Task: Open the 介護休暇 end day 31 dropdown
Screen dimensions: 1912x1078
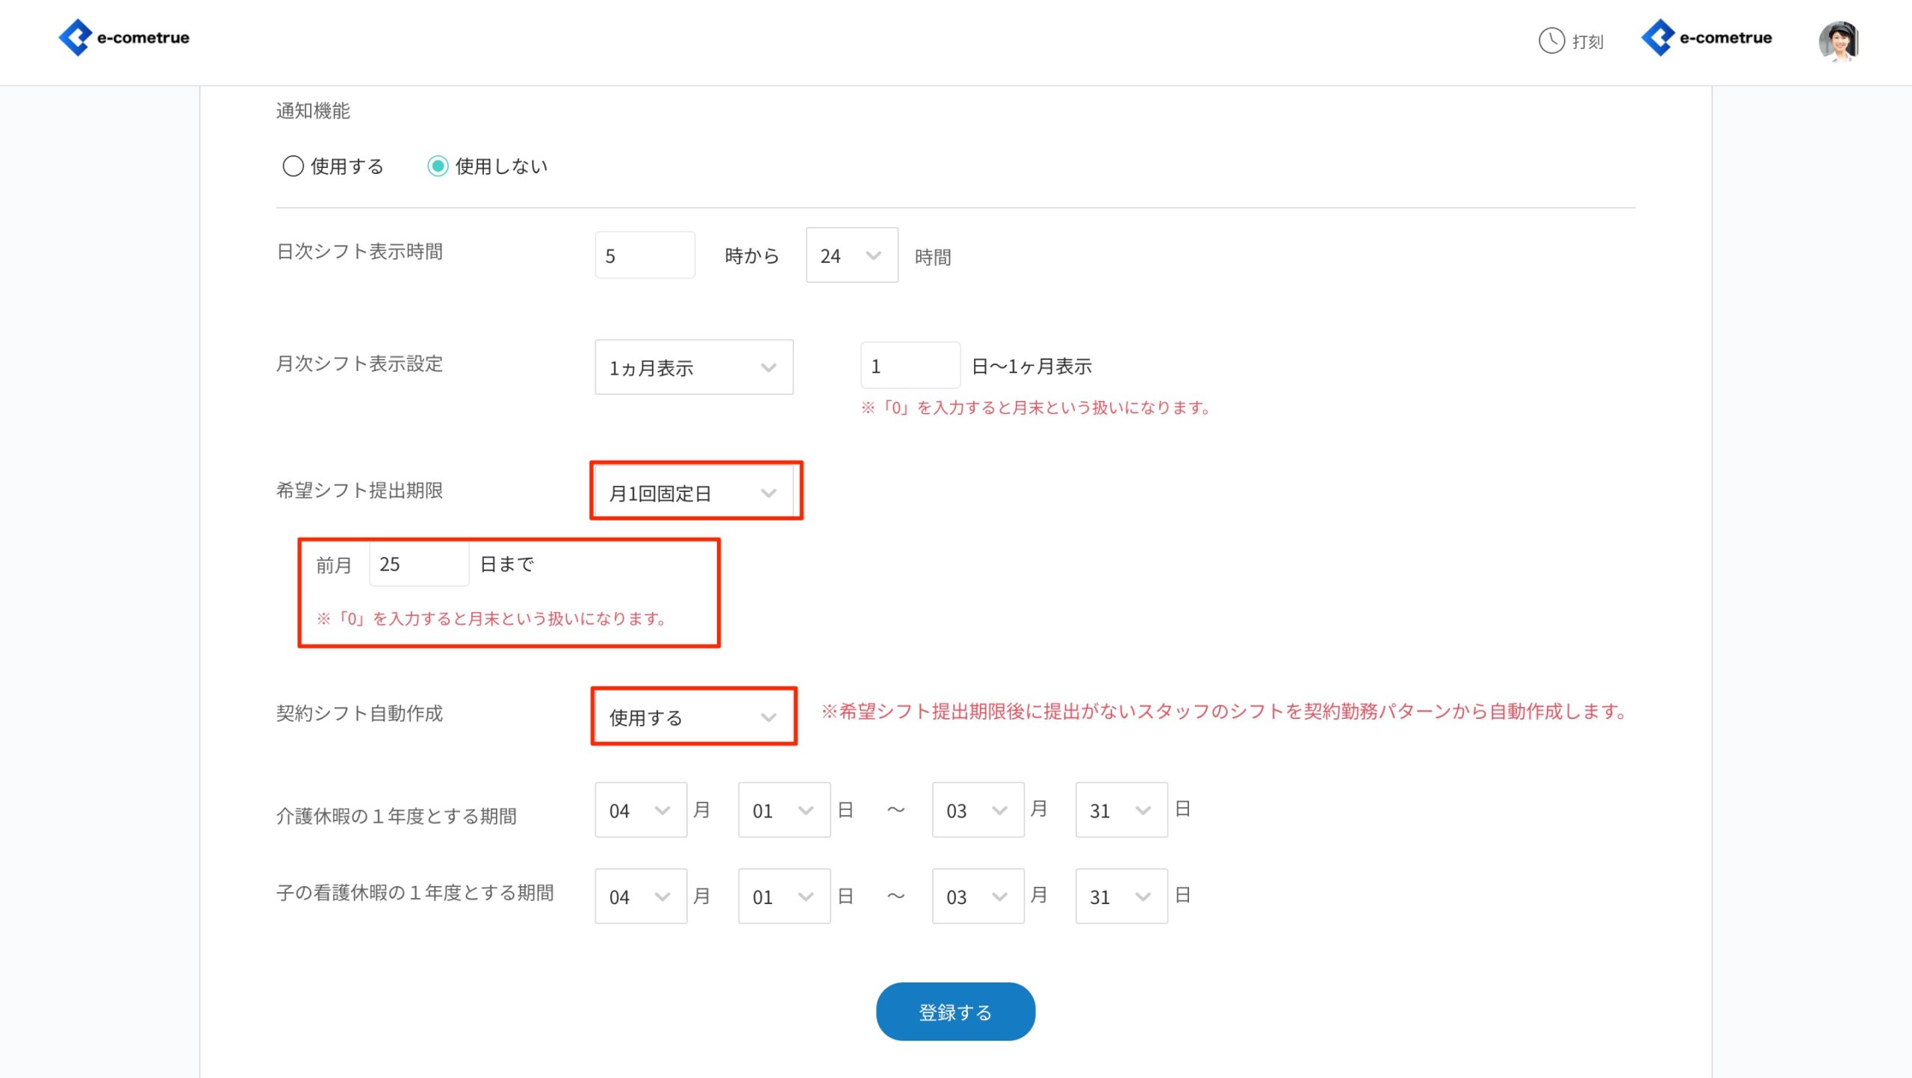Action: (x=1120, y=810)
